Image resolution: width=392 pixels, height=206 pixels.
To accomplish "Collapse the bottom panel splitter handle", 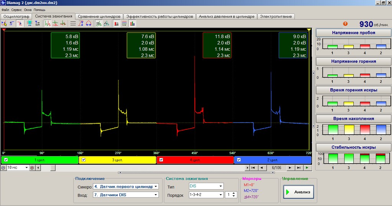I will click(196, 172).
